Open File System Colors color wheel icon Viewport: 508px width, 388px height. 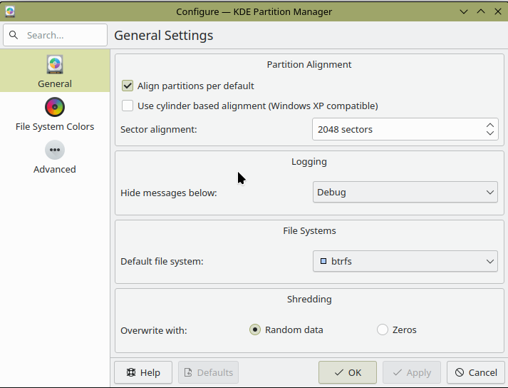click(55, 107)
